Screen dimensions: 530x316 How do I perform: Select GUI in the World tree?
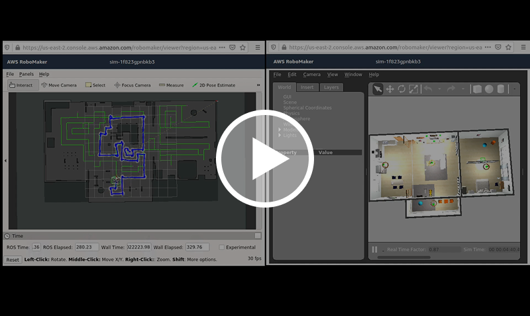coord(288,97)
